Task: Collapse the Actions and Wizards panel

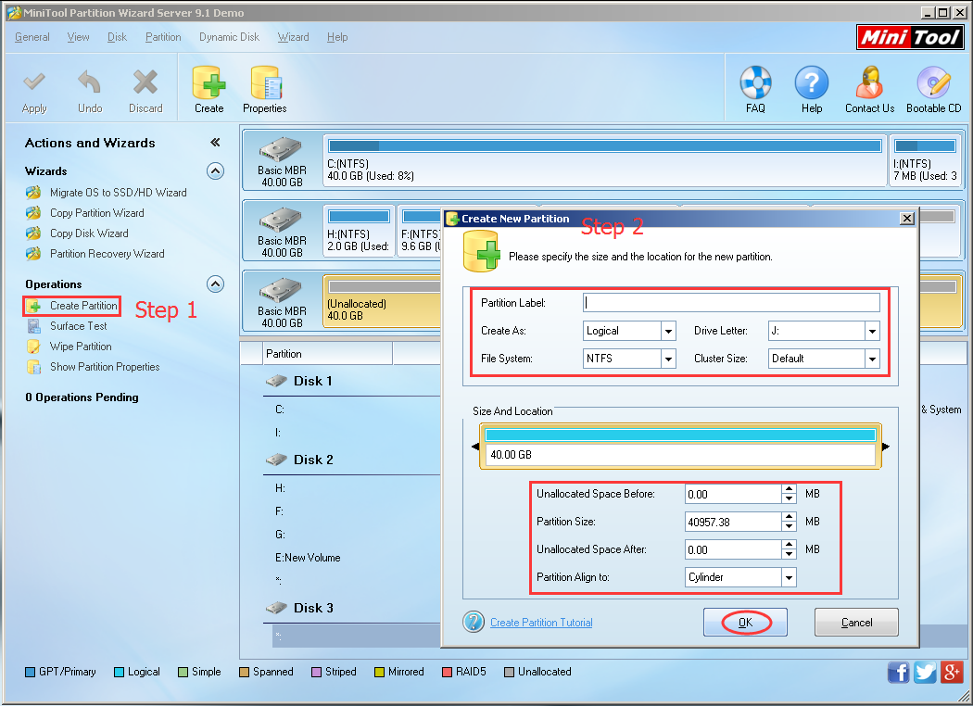Action: coord(215,143)
